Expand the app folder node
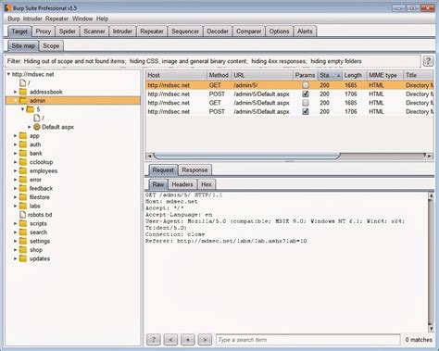This screenshot has width=439, height=351. tap(15, 135)
